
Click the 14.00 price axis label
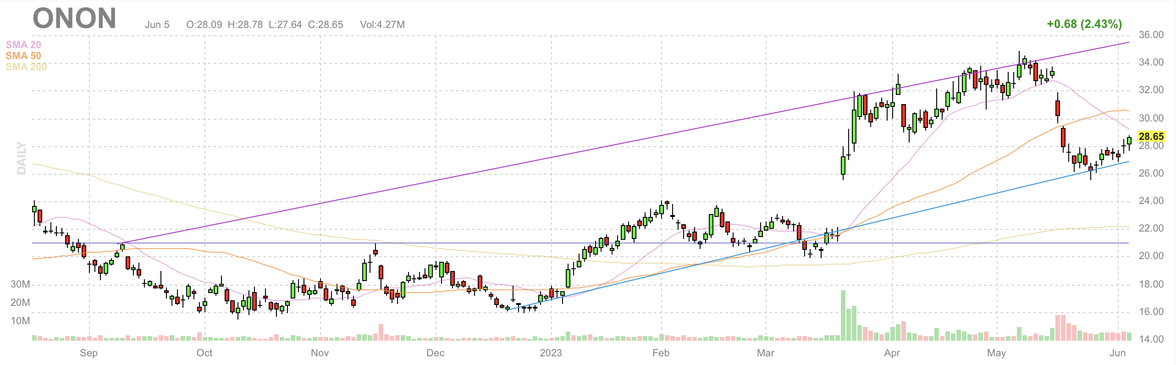[x=1151, y=339]
